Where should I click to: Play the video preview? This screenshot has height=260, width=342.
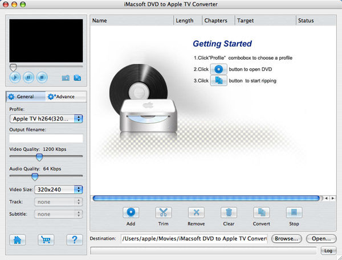tap(15, 77)
